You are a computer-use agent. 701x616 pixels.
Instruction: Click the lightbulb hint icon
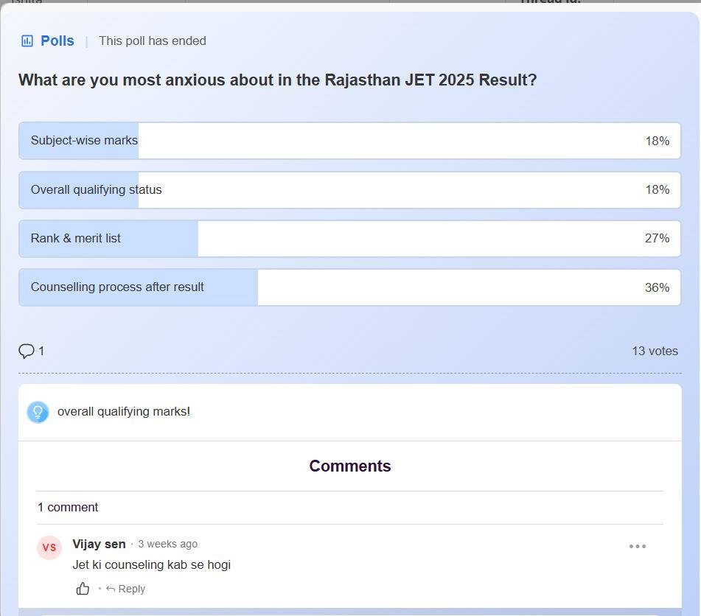tap(38, 412)
